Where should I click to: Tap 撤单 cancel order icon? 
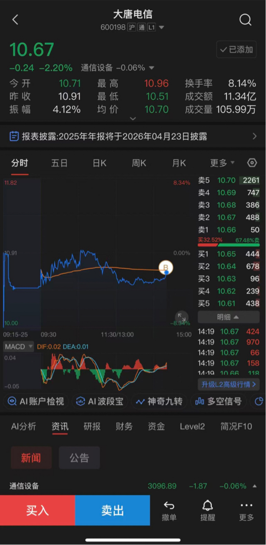click(169, 511)
